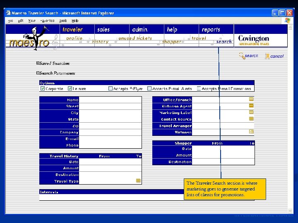Click the page scrollbar down arrow

290,211
